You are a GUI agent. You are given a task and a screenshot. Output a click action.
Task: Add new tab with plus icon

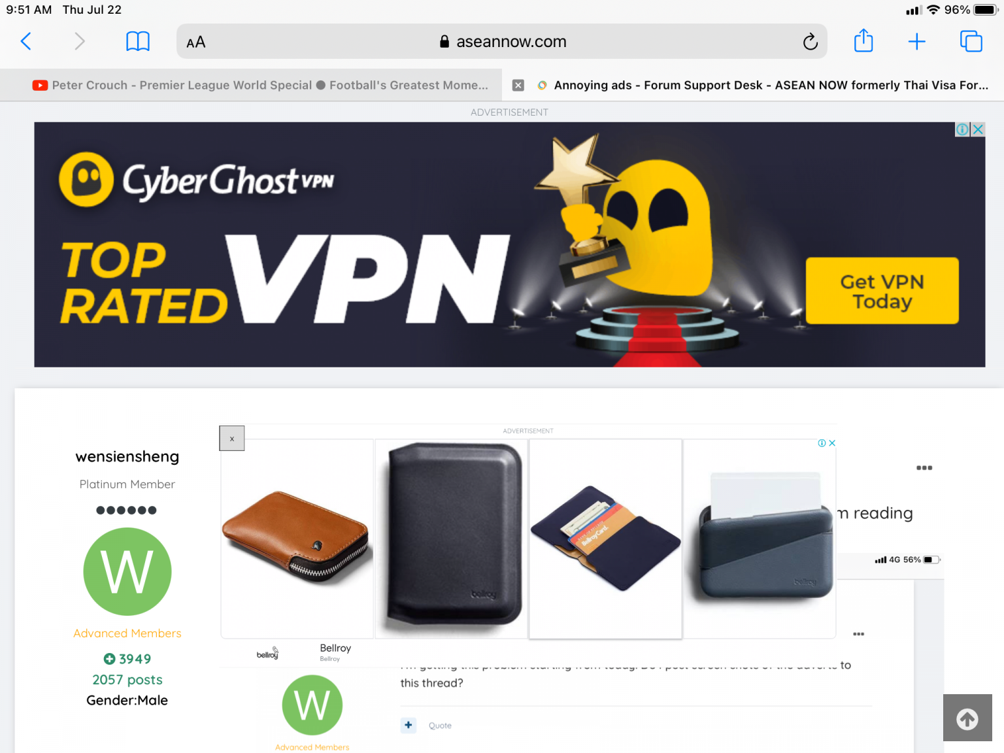coord(917,42)
